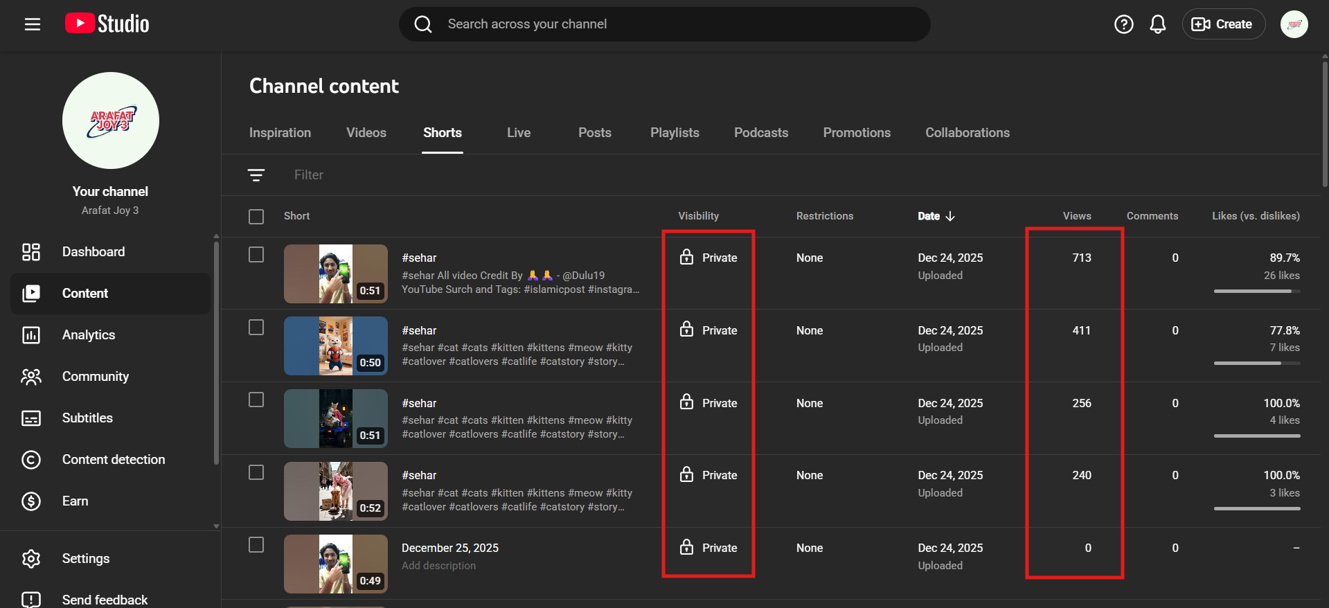The height and width of the screenshot is (608, 1329).
Task: Click the Create button
Action: click(1223, 24)
